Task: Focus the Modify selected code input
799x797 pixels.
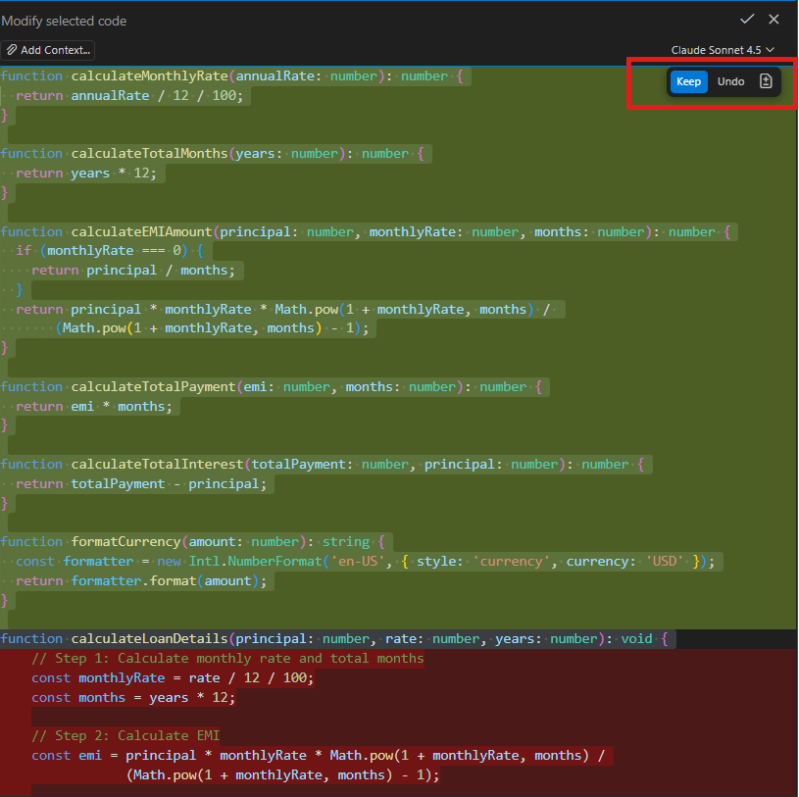Action: [x=357, y=21]
